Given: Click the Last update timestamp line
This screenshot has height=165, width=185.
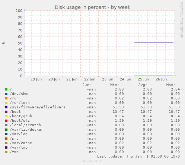Looking at the screenshot, I should [138, 156].
